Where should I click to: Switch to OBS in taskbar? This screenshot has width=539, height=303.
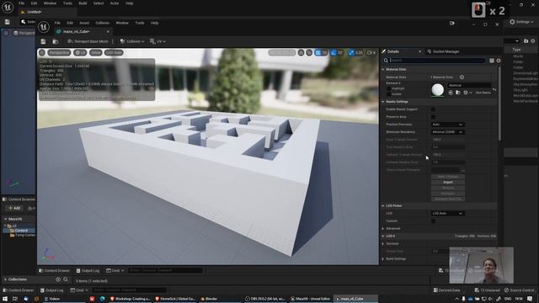(265, 299)
